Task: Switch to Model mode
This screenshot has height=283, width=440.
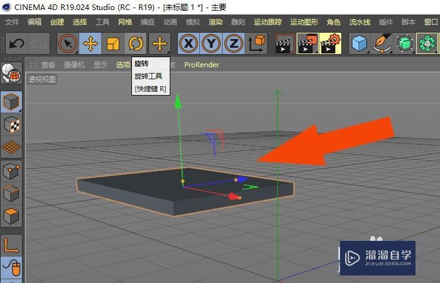Action: (x=11, y=102)
